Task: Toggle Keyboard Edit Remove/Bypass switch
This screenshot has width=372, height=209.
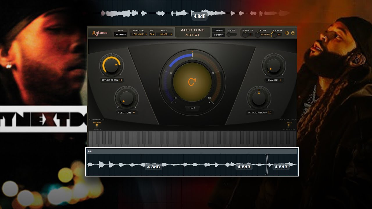Action: coord(97,126)
